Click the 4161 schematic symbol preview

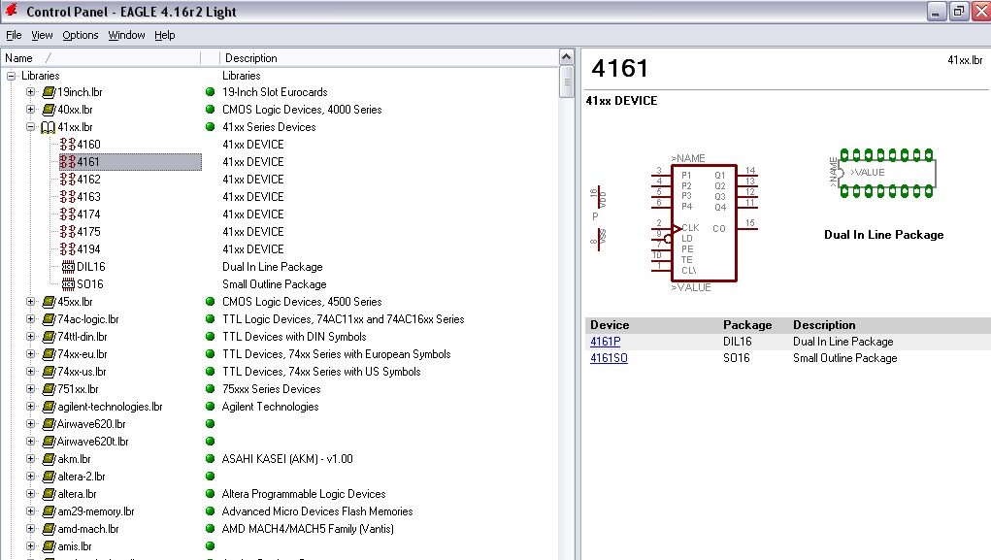pos(705,224)
